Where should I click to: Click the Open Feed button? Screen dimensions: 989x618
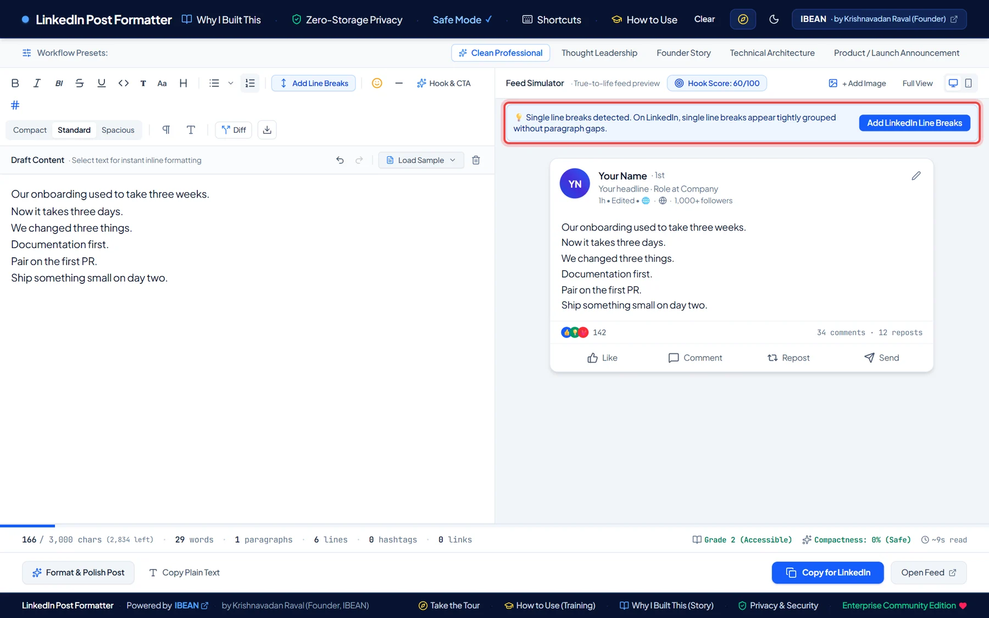pyautogui.click(x=929, y=573)
